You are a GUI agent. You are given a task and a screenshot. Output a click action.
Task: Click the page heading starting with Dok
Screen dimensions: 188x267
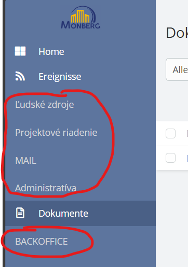(177, 33)
